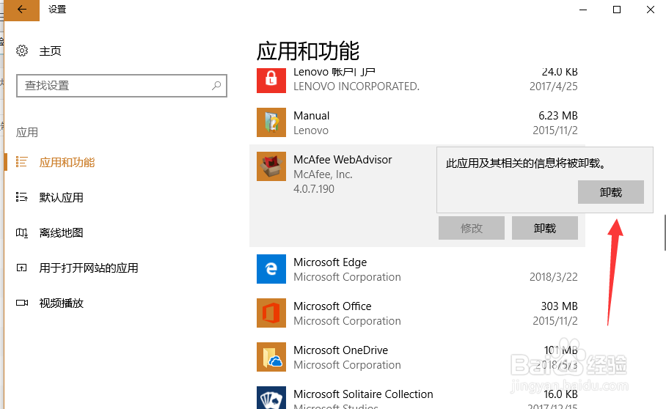Go back with the arrow button
Image resolution: width=666 pixels, height=409 pixels.
pyautogui.click(x=22, y=10)
